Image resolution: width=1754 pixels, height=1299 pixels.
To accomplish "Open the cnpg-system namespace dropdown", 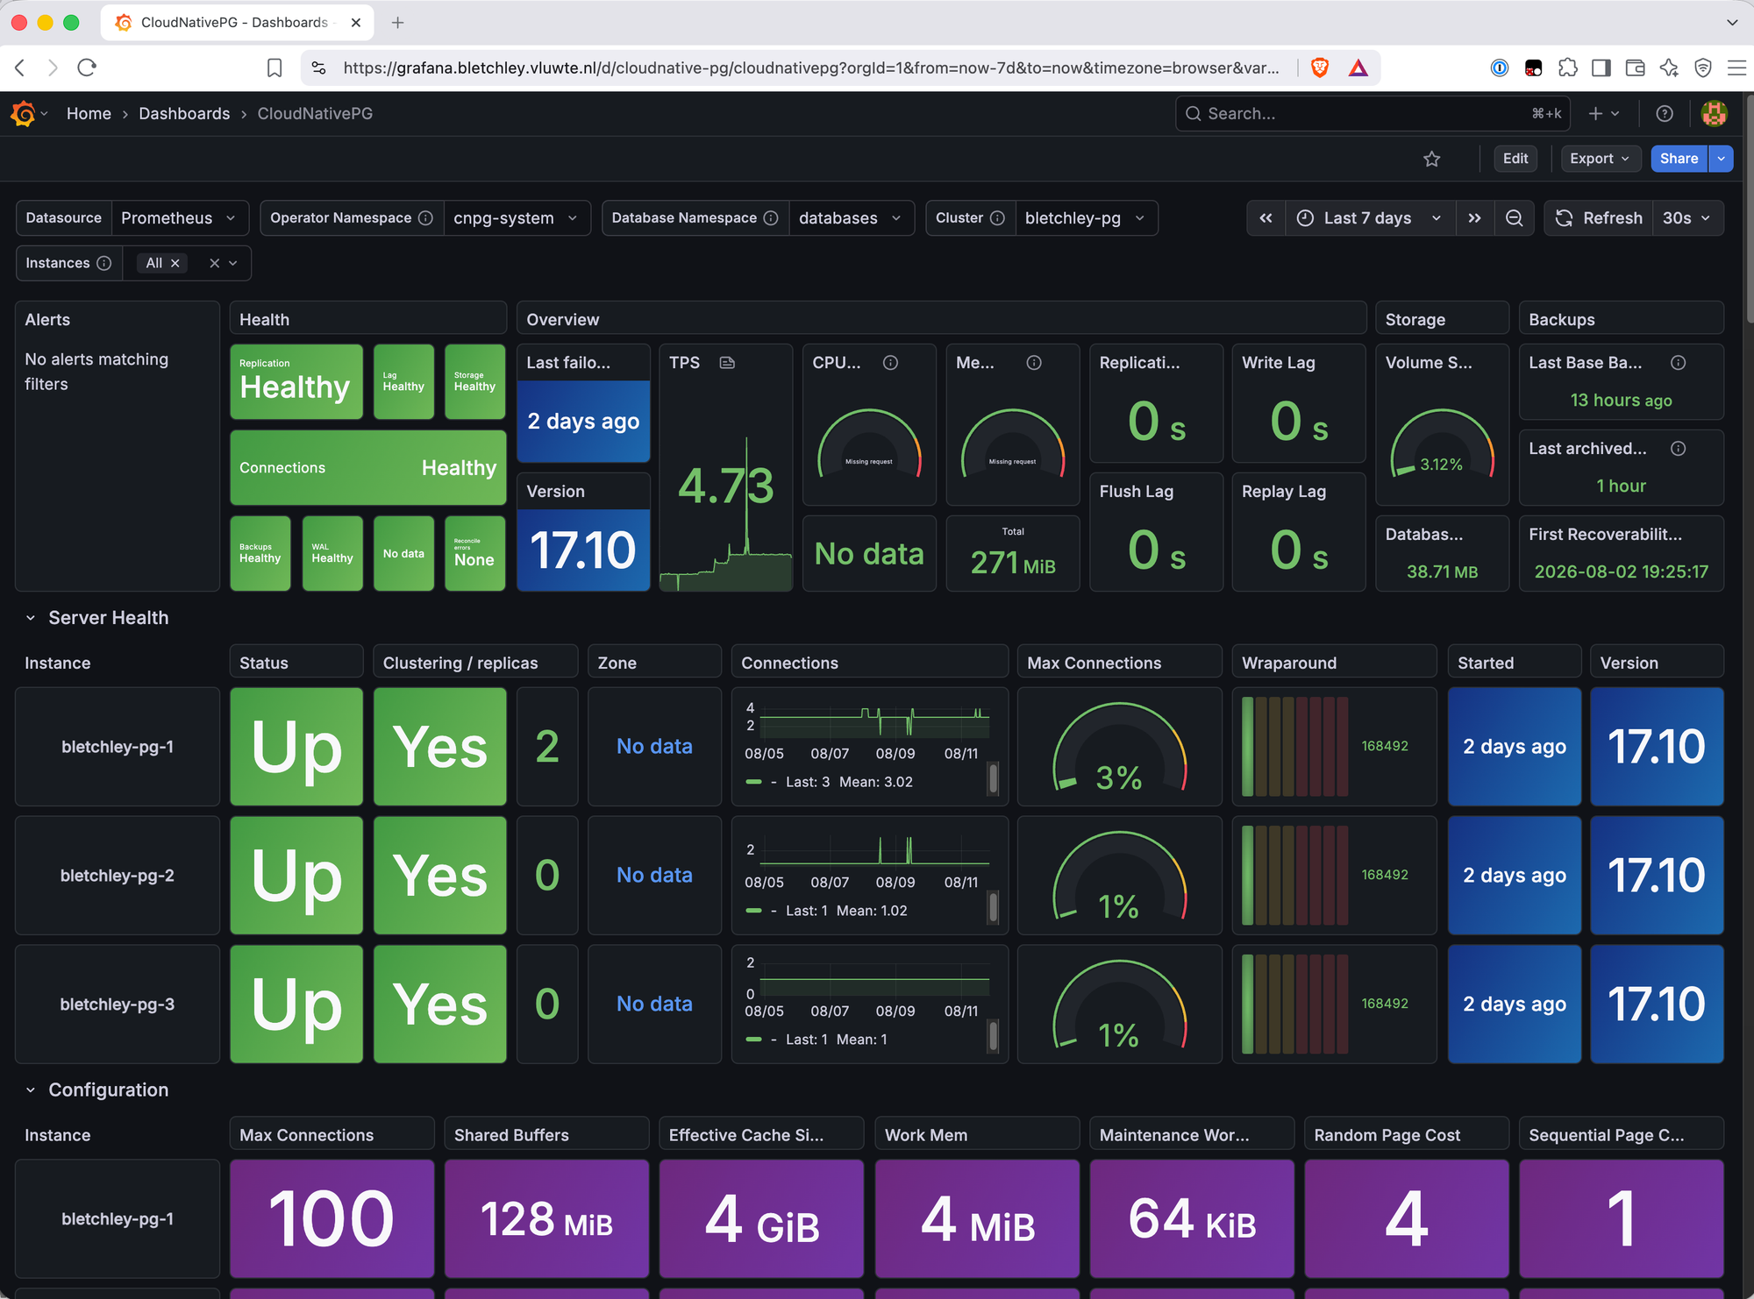I will (x=517, y=218).
